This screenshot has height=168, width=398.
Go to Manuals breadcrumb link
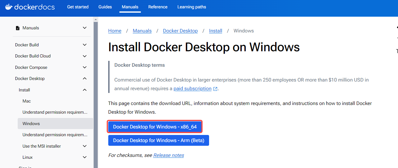(142, 31)
